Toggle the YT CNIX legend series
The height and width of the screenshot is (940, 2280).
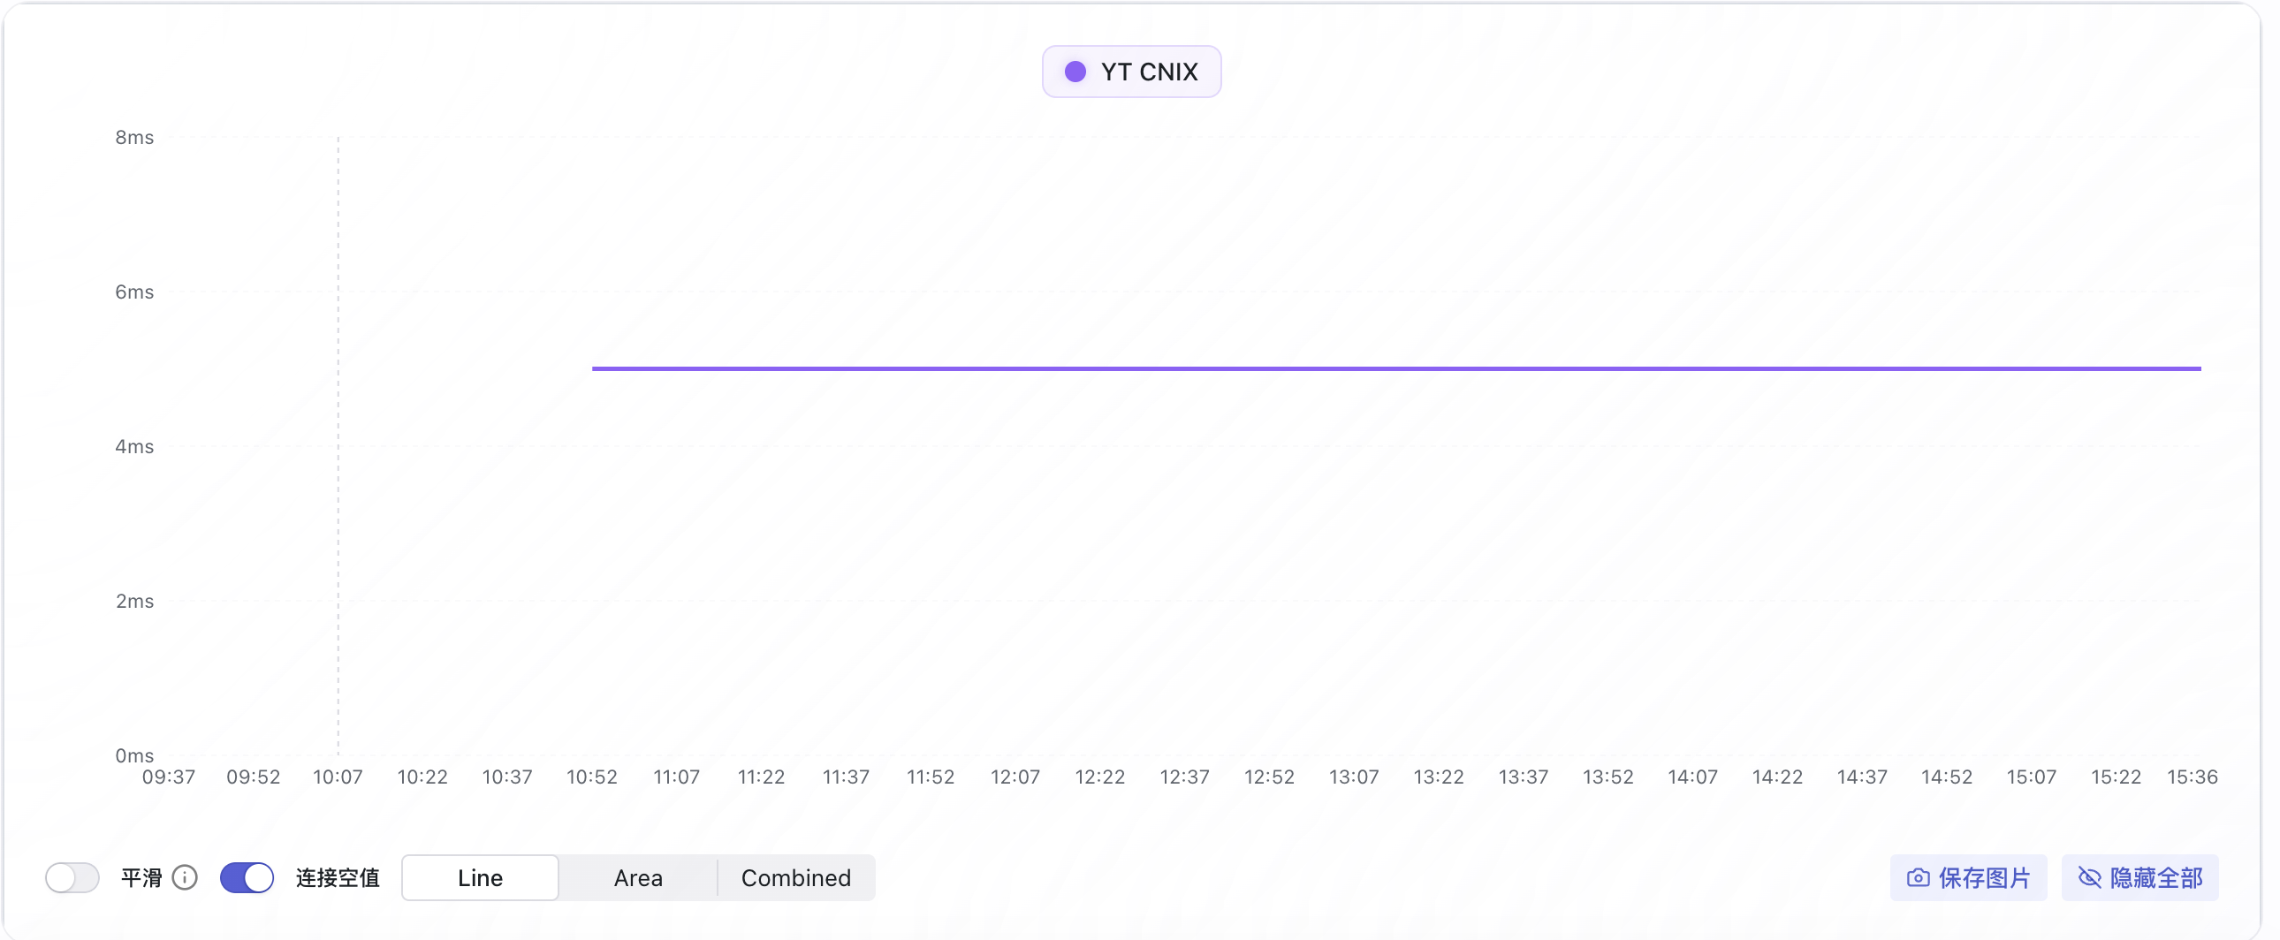(1131, 72)
